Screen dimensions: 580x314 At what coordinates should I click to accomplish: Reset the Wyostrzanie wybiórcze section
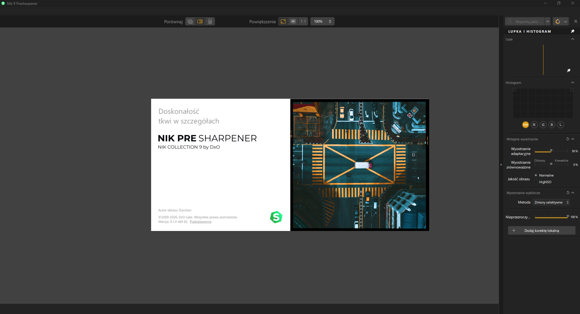pyautogui.click(x=568, y=193)
